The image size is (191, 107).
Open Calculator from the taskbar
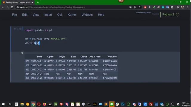click(16, 104)
